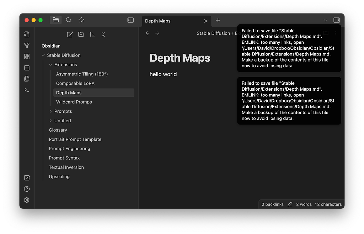This screenshot has width=364, height=234.
Task: Open the tab list dropdown chevron
Action: point(326,20)
